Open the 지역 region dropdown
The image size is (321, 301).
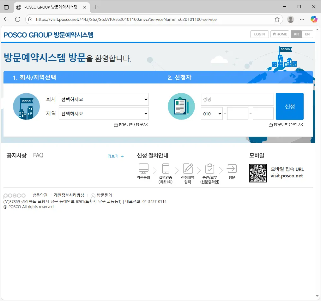(104, 114)
